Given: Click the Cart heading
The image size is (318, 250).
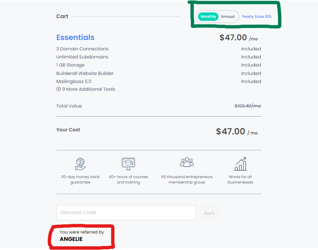Looking at the screenshot, I should pos(62,16).
